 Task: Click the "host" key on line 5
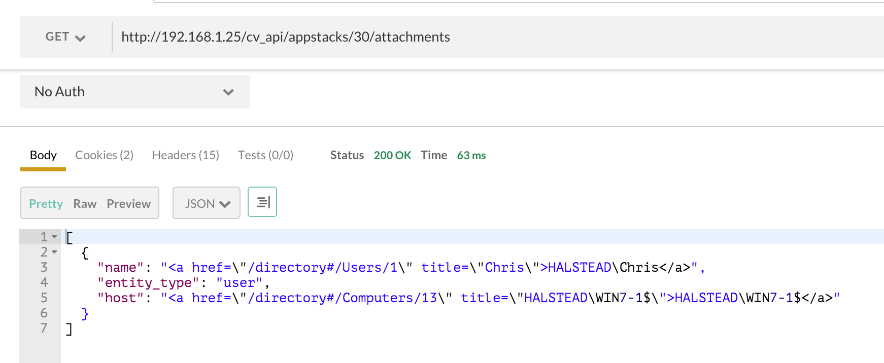121,298
